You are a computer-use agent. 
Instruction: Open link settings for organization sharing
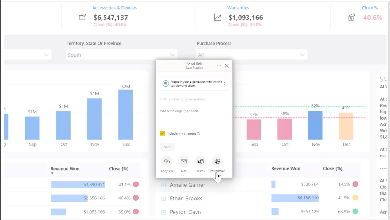[x=194, y=84]
